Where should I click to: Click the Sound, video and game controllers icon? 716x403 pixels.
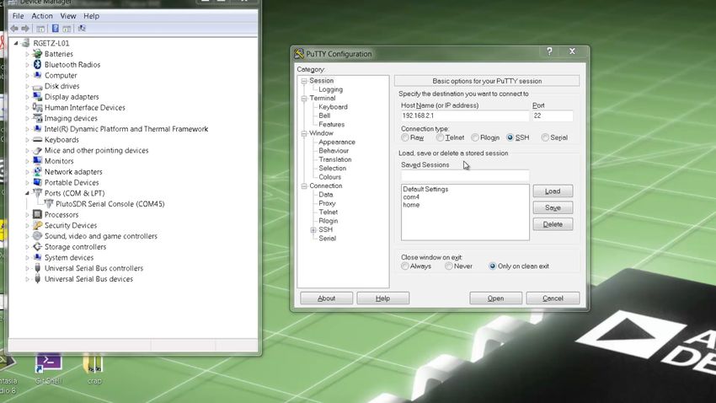click(x=37, y=236)
